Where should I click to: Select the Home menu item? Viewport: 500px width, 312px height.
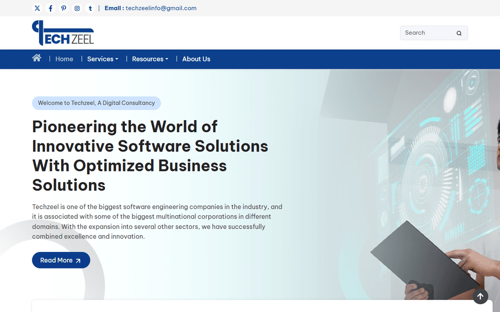point(64,59)
